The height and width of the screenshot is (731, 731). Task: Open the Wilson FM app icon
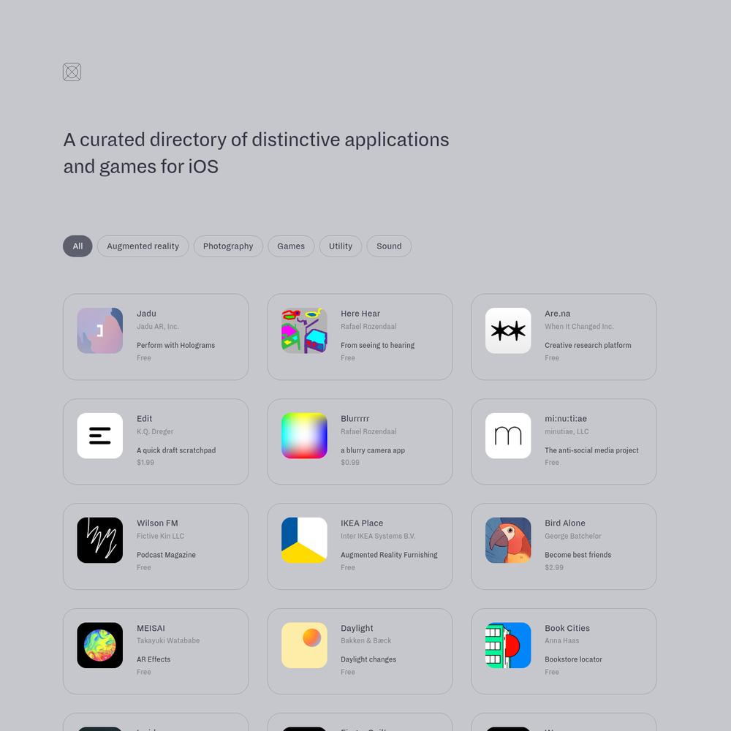point(99,540)
